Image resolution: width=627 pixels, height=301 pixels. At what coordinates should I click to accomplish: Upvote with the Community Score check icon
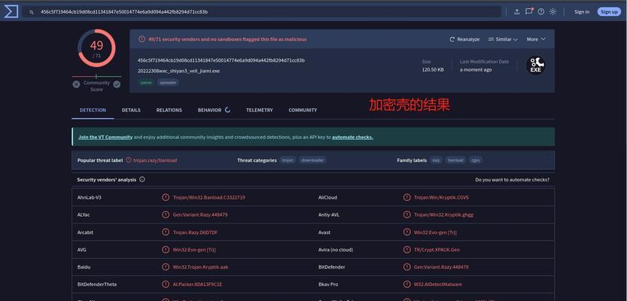(x=117, y=84)
